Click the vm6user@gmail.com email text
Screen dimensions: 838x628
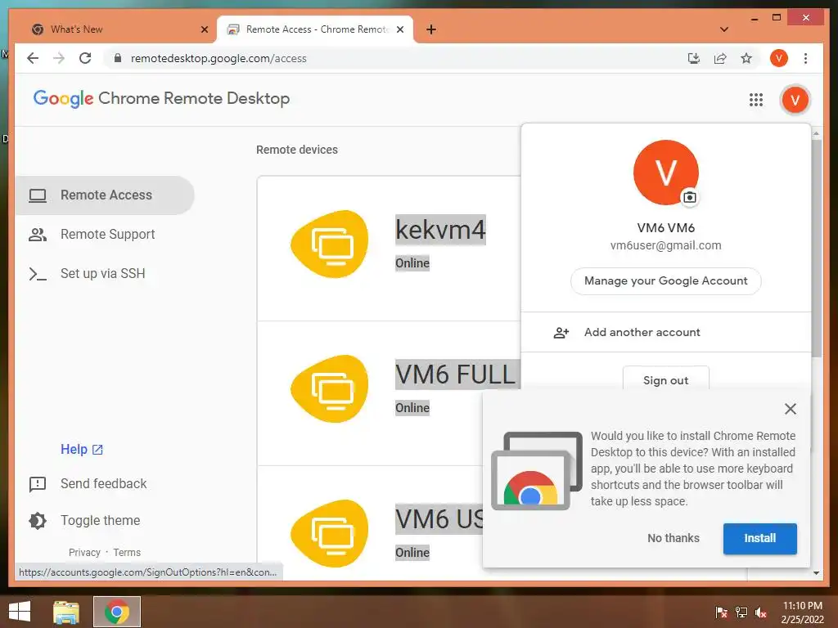coord(666,245)
